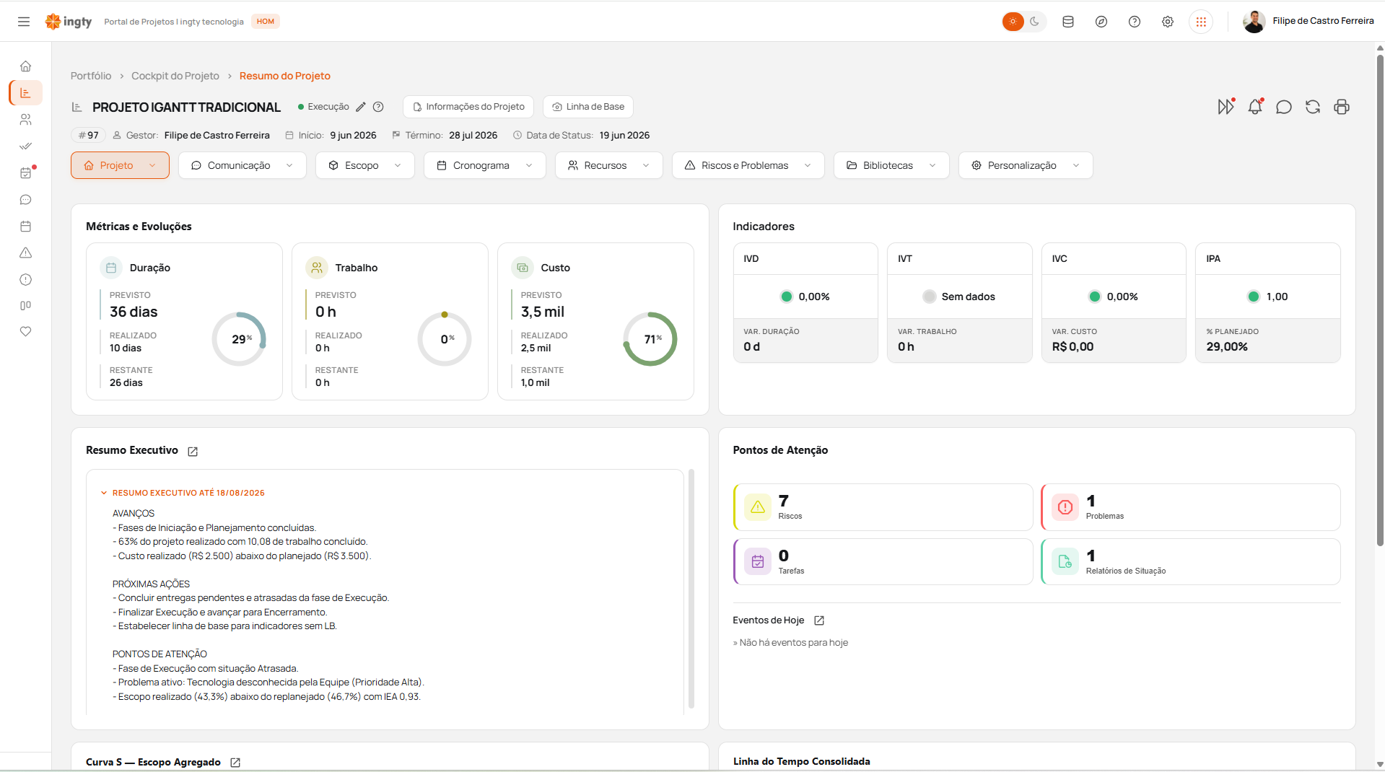Edit project status pencil icon
The height and width of the screenshot is (772, 1385).
coord(361,107)
